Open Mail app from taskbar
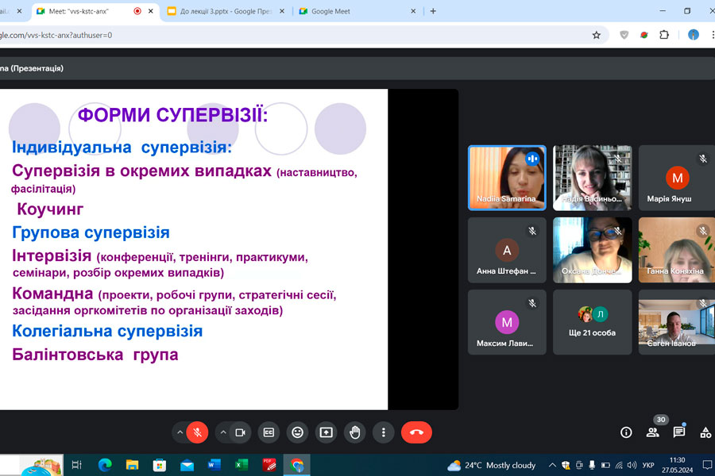This screenshot has width=715, height=476. pyautogui.click(x=187, y=465)
